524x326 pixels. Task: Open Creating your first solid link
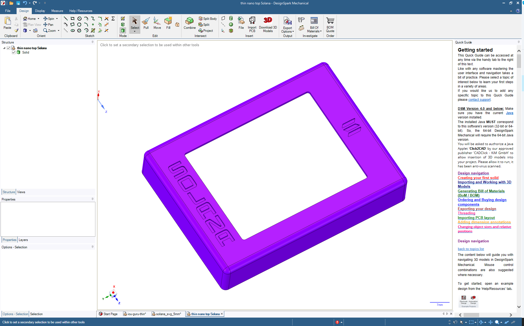click(478, 178)
